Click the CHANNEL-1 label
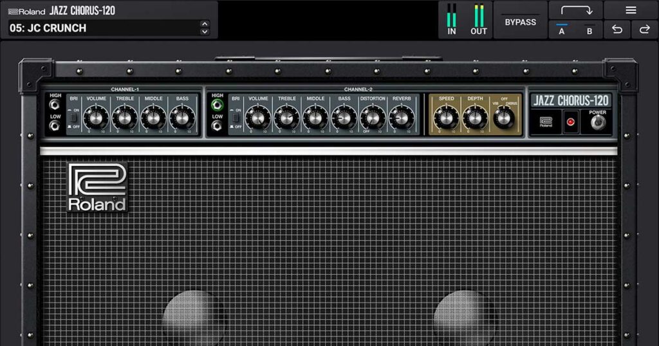The image size is (659, 346). coord(125,89)
